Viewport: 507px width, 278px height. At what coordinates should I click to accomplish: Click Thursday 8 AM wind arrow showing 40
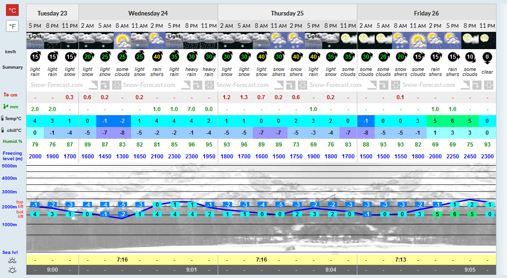point(261,57)
